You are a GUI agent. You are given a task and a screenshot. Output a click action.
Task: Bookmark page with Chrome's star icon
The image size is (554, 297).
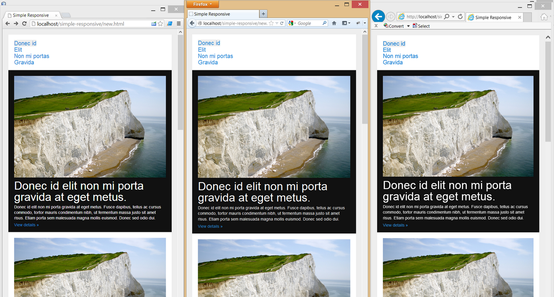[x=160, y=24]
